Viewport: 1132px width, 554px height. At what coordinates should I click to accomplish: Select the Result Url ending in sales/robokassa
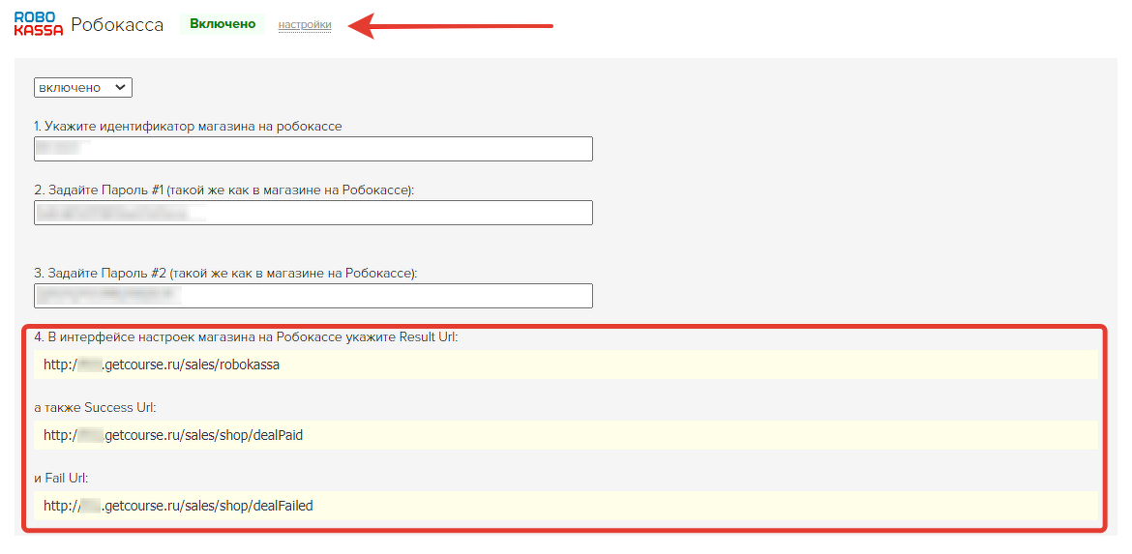coord(566,365)
